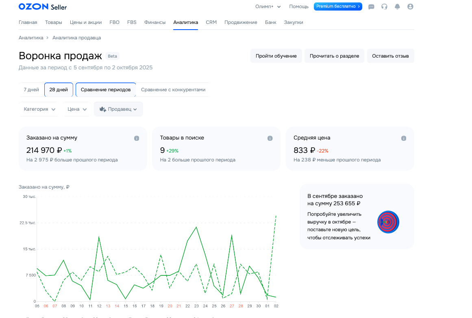Image resolution: width=472 pixels, height=318 pixels.
Task: Open notifications bell icon
Action: tap(397, 7)
